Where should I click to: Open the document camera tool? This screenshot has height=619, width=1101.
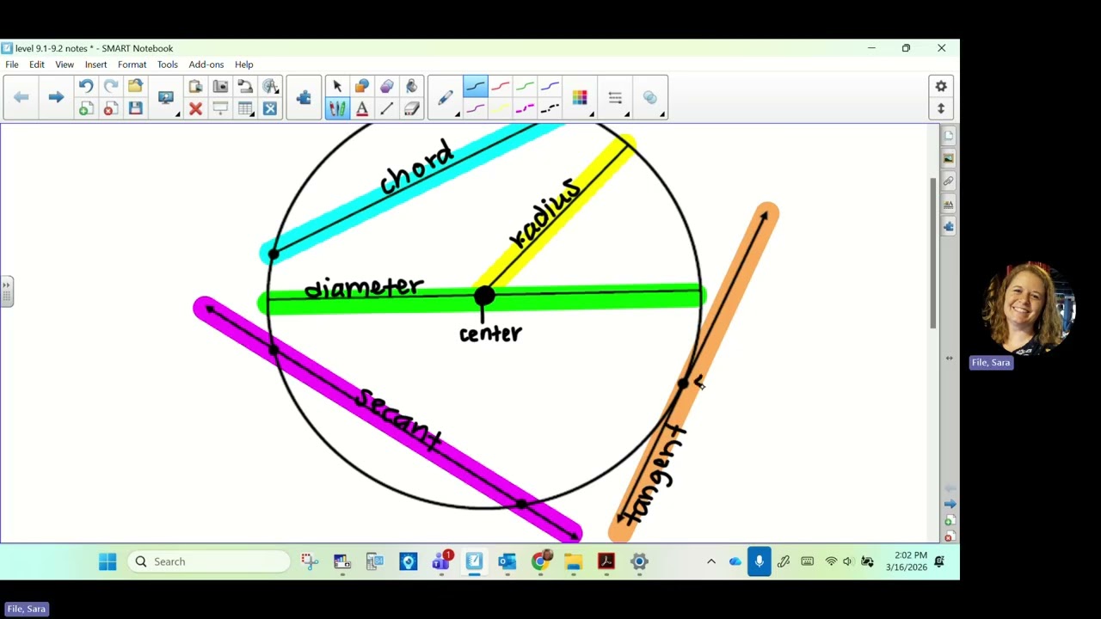point(245,86)
